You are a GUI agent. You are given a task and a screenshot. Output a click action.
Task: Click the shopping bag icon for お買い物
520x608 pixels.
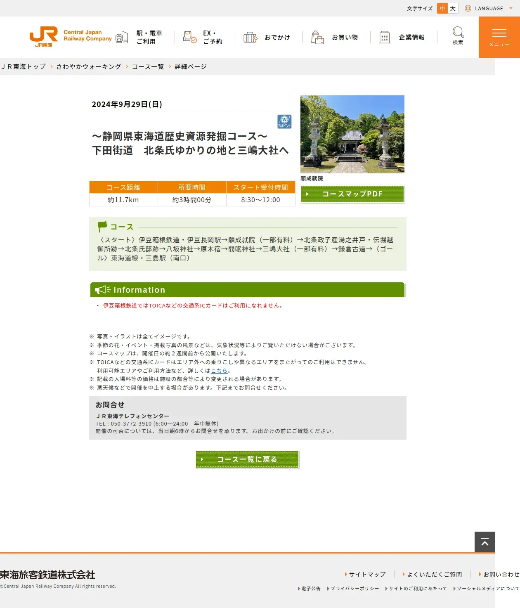[x=317, y=37]
